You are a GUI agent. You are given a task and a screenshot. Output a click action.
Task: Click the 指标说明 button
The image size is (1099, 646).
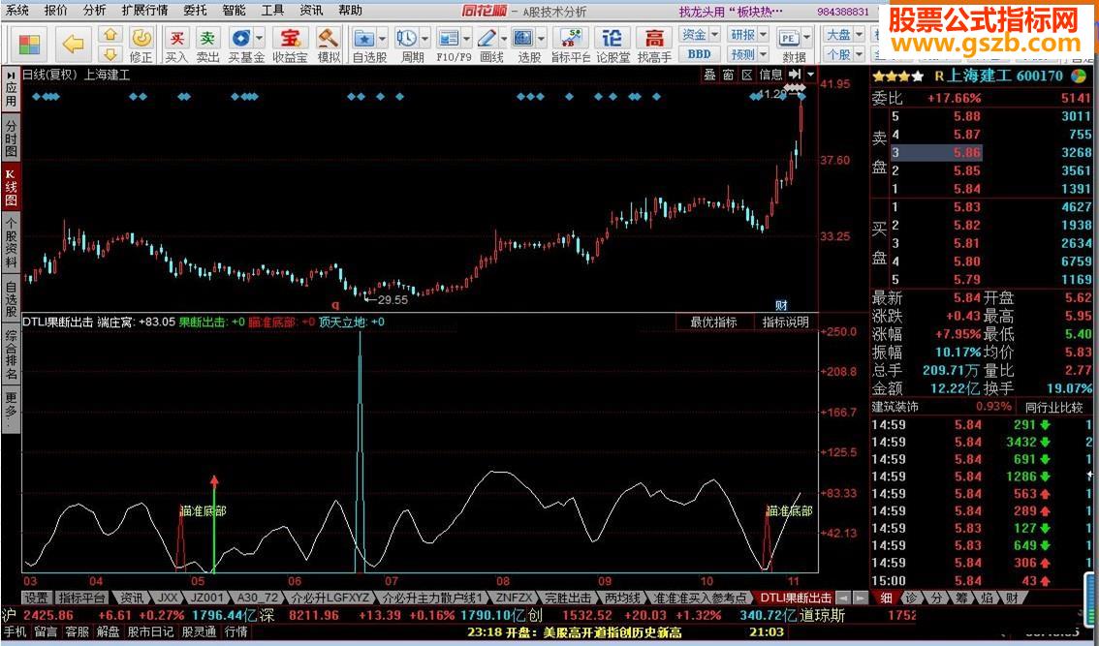click(x=785, y=323)
